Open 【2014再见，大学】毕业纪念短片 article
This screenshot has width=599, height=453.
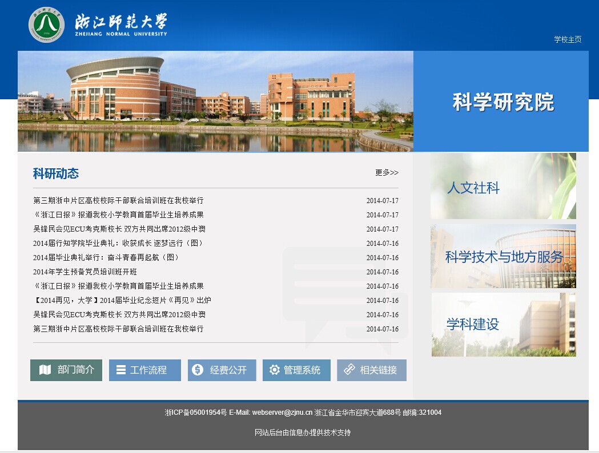pyautogui.click(x=122, y=301)
